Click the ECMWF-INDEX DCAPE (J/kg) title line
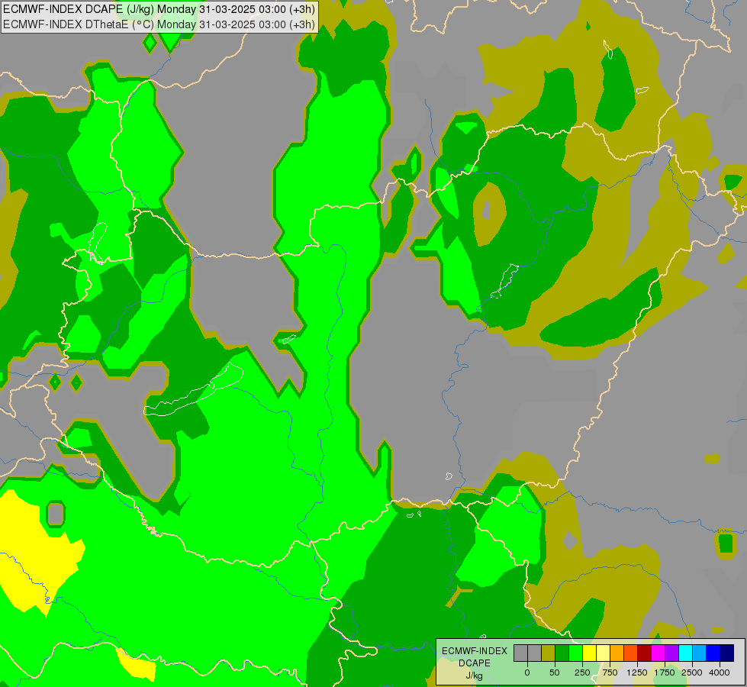This screenshot has width=747, height=687. (159, 9)
